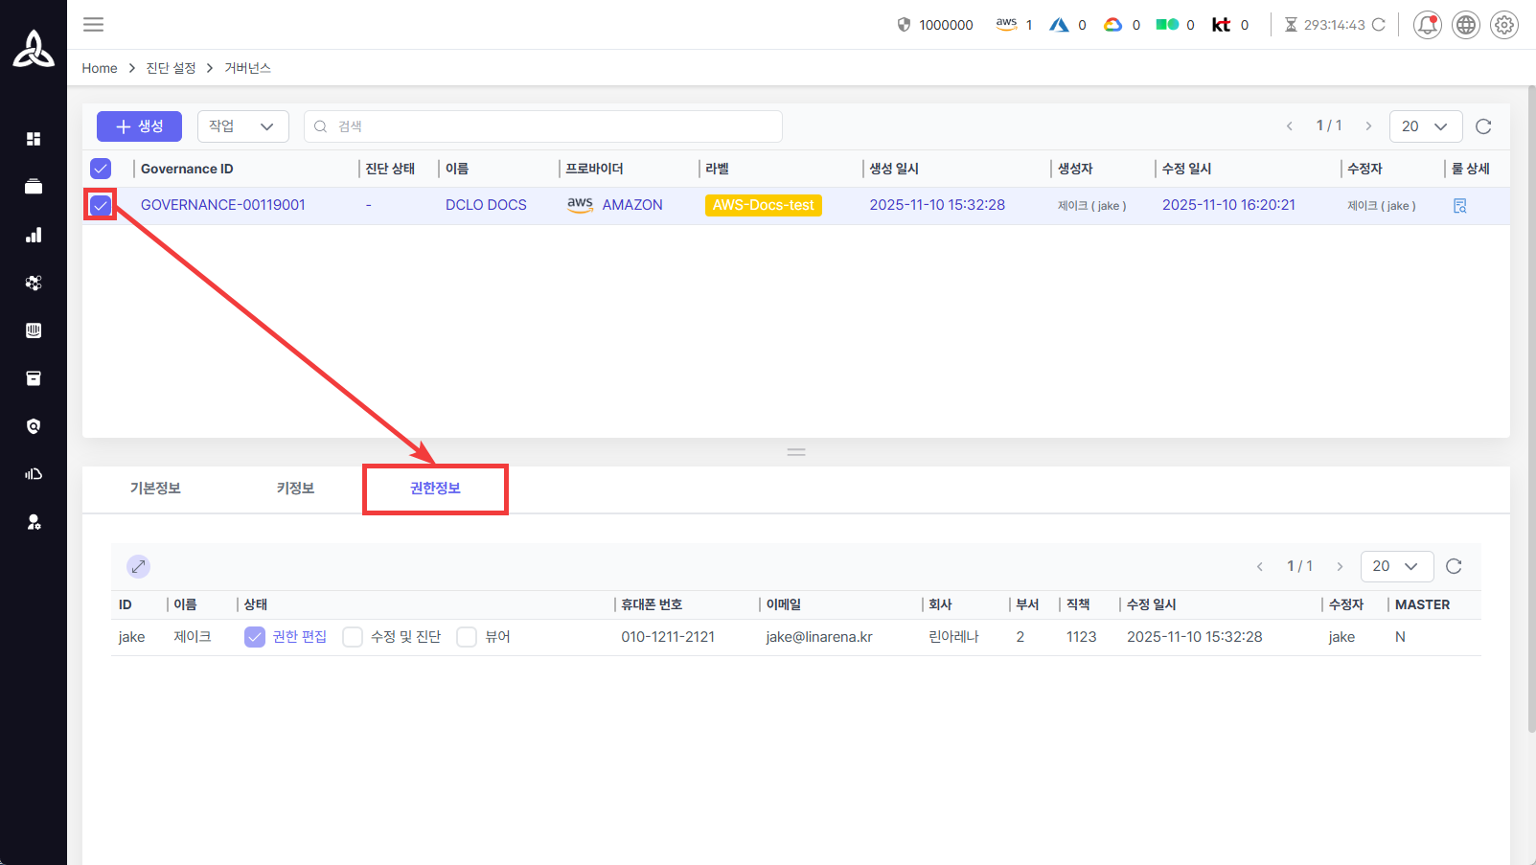
Task: Expand the permission panel with arrow icon
Action: pos(139,566)
